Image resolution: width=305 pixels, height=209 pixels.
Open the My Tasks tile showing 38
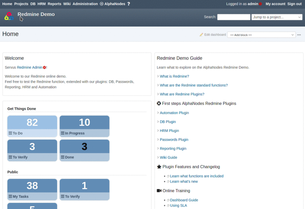pyautogui.click(x=32, y=189)
